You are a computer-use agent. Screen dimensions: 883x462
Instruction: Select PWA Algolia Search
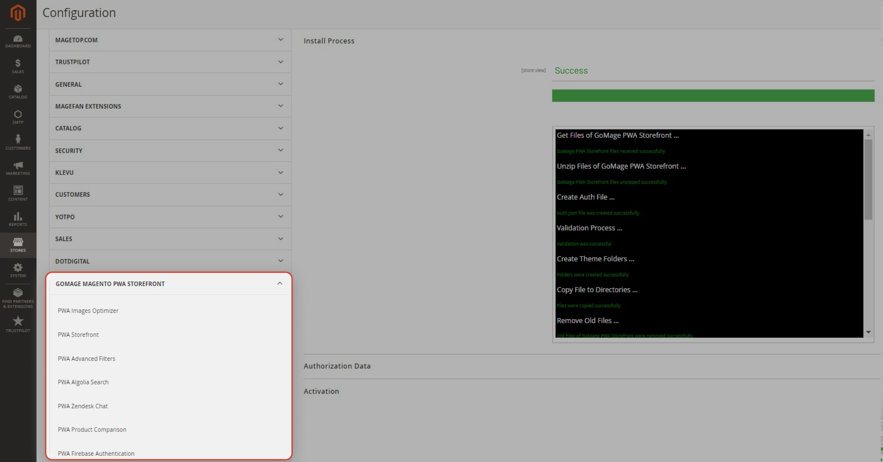pyautogui.click(x=83, y=382)
